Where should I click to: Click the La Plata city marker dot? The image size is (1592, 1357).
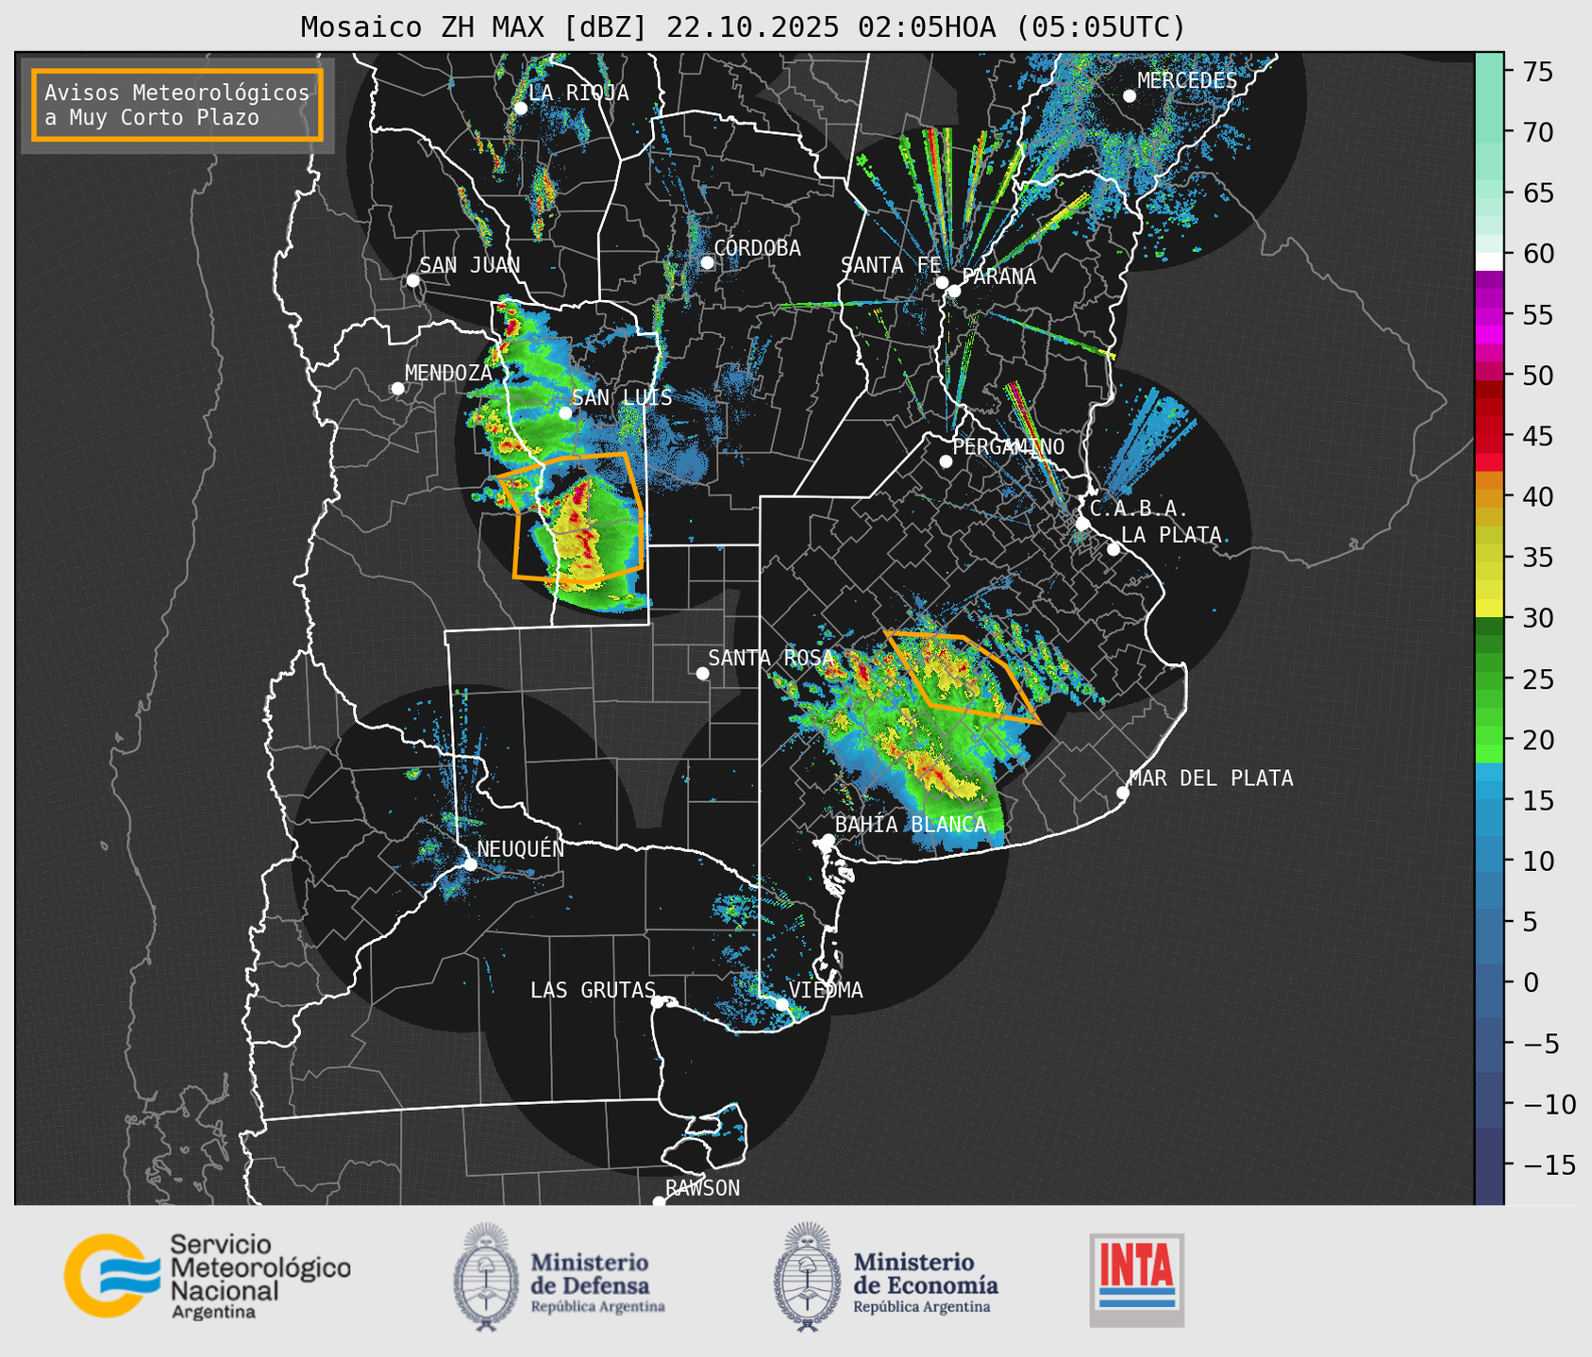1114,549
